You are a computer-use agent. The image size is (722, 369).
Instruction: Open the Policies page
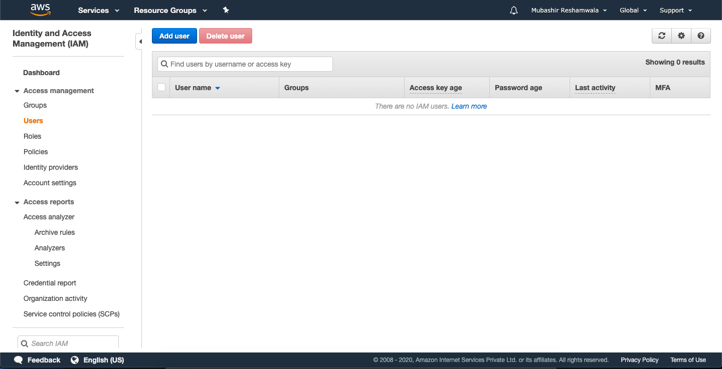(x=36, y=152)
